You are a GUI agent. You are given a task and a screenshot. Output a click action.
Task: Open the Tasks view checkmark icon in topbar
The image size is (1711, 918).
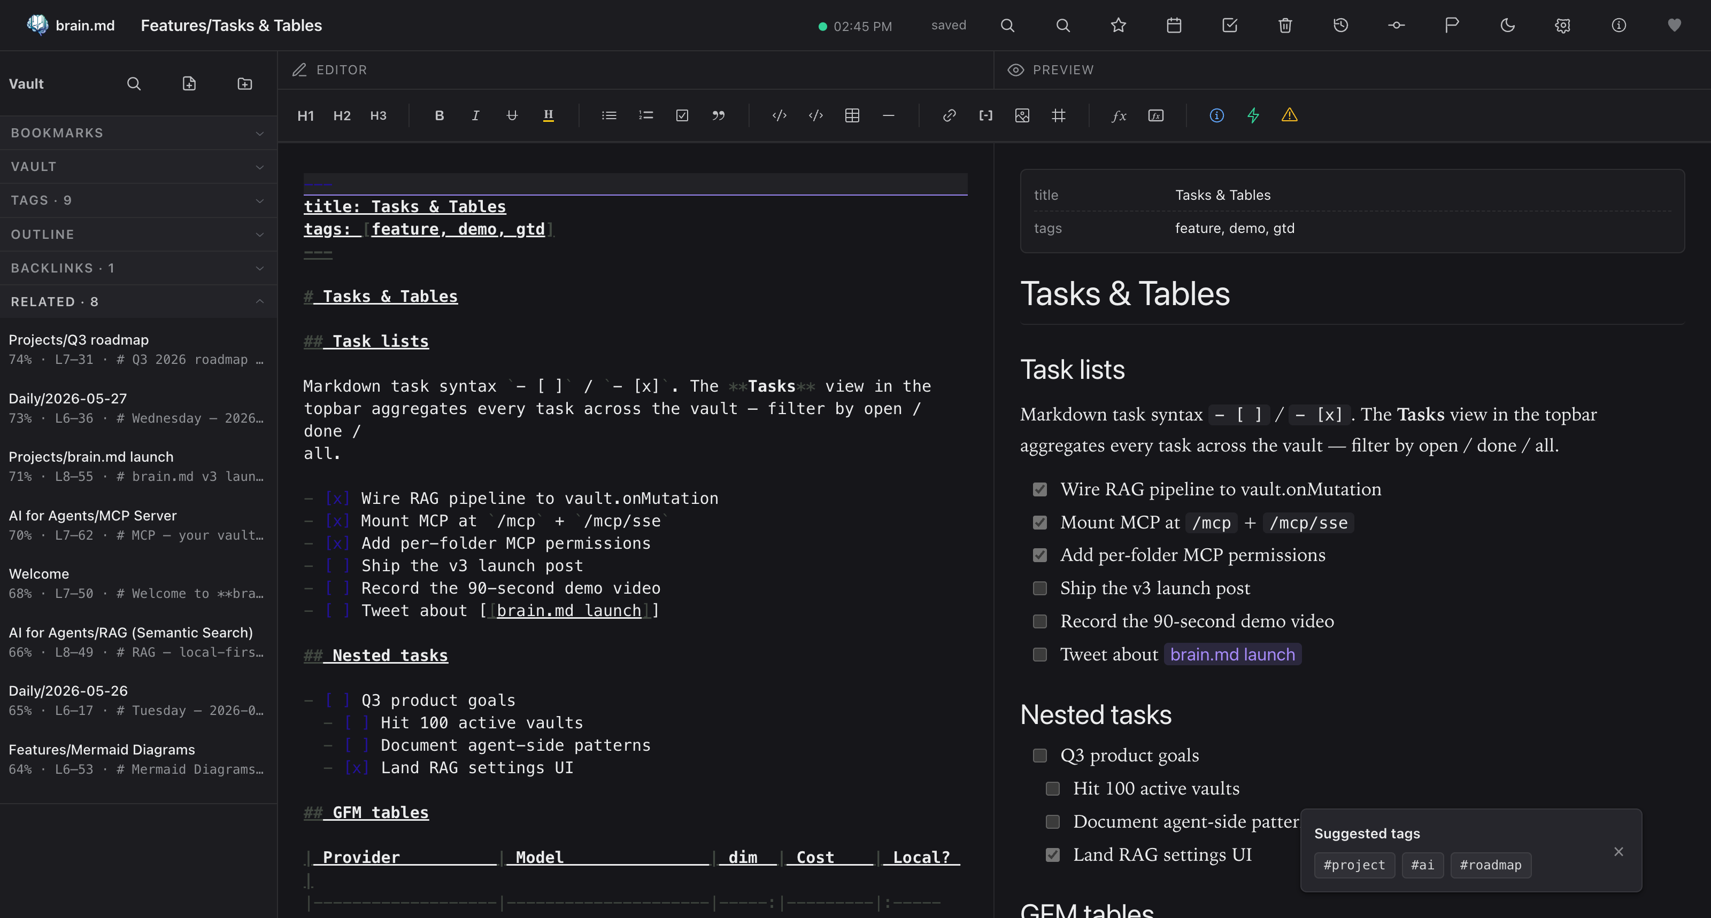click(x=1229, y=25)
